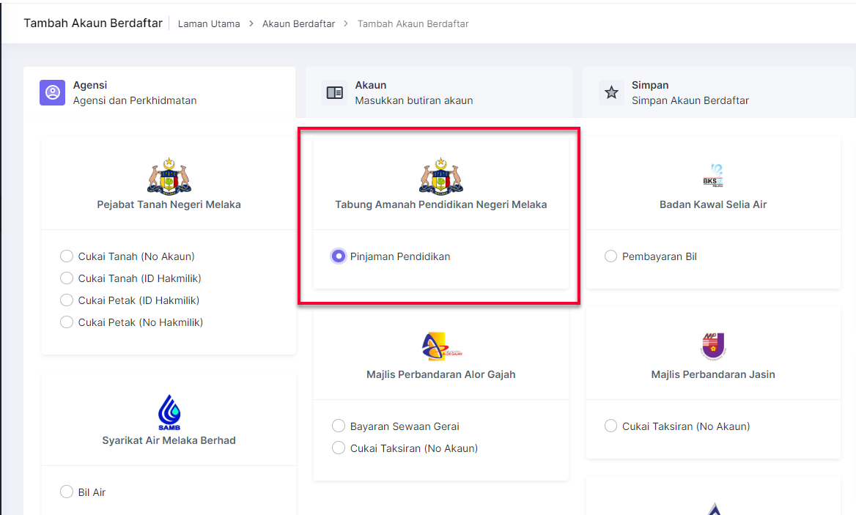Viewport: 856px width, 515px height.
Task: Click the Majlis Perbandaran Jasin logo
Action: coord(712,346)
